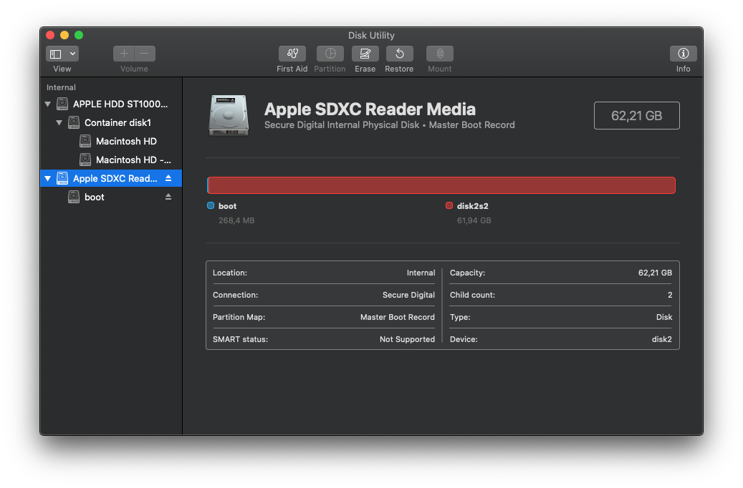Select the boot volume in sidebar

click(x=111, y=197)
